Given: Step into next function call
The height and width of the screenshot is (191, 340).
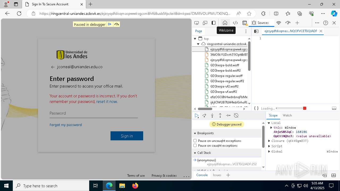Looking at the screenshot, I should [x=212, y=115].
